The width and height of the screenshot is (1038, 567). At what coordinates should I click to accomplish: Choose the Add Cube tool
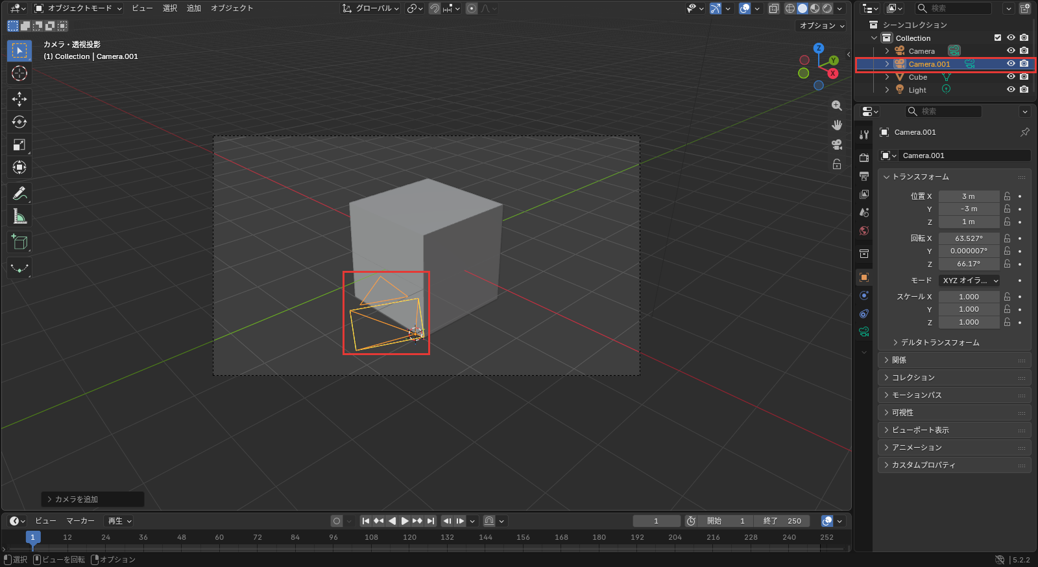[19, 242]
